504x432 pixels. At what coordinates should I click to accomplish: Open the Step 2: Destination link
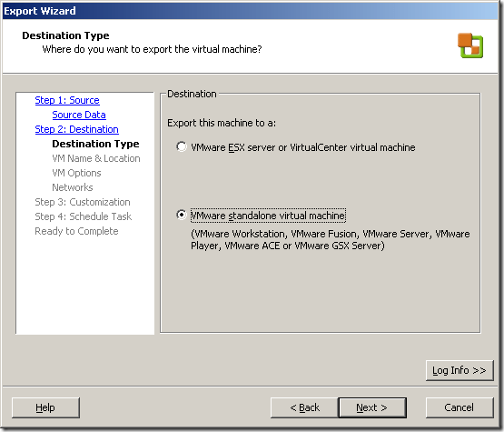pyautogui.click(x=76, y=129)
